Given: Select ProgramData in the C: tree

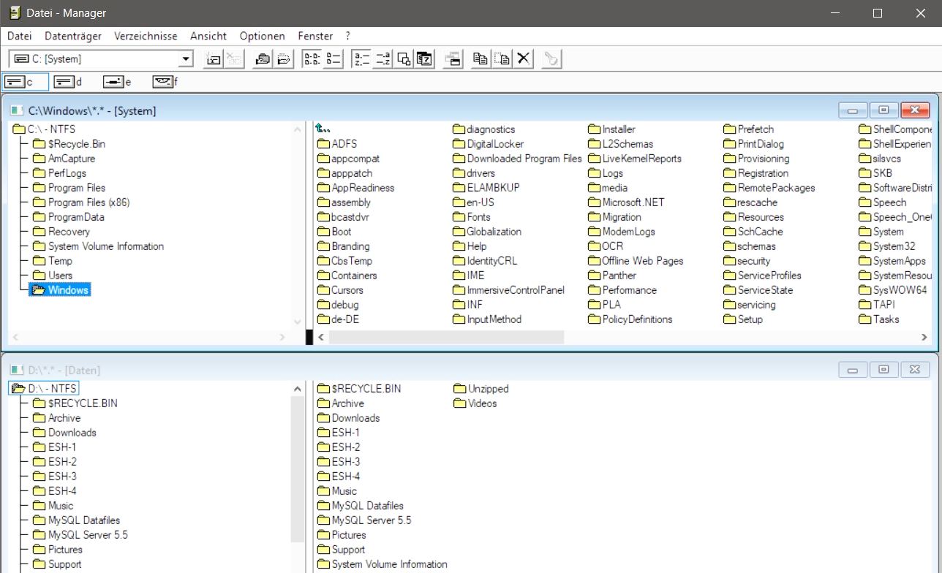Looking at the screenshot, I should (69, 217).
